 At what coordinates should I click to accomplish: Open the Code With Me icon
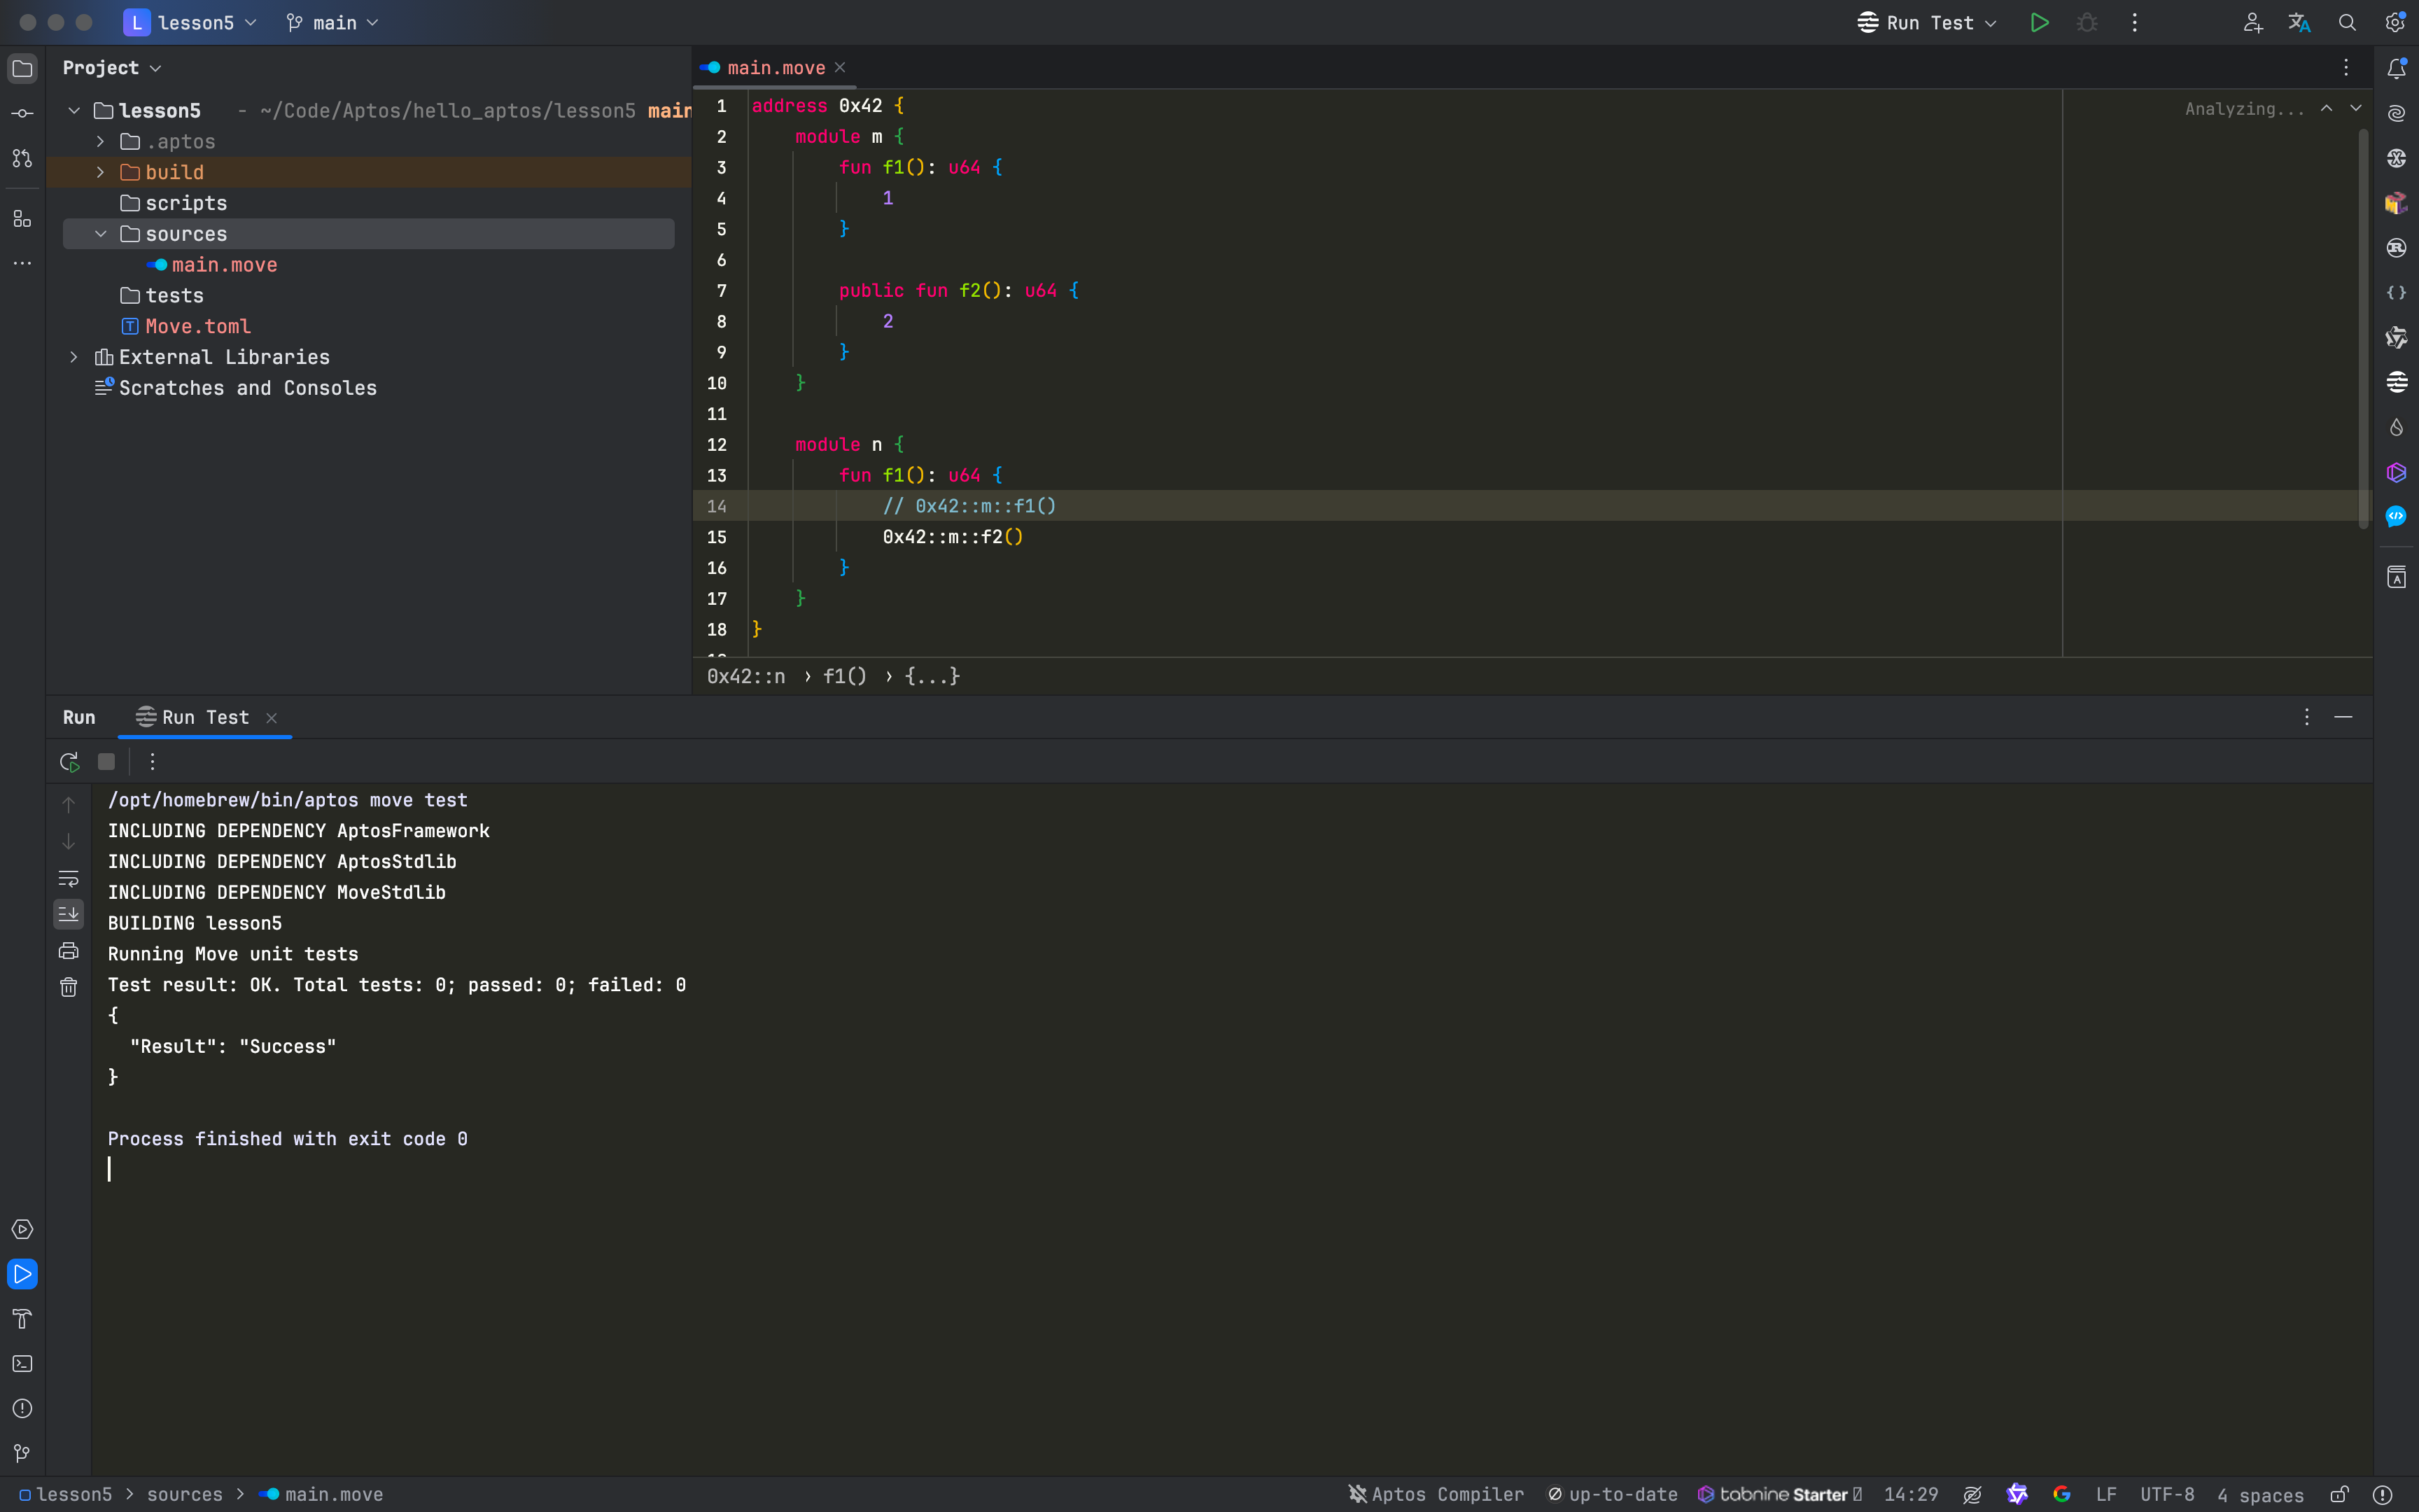pyautogui.click(x=2252, y=22)
